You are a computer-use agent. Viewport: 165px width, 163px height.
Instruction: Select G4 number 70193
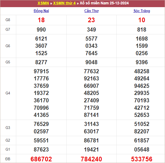coord(142,100)
